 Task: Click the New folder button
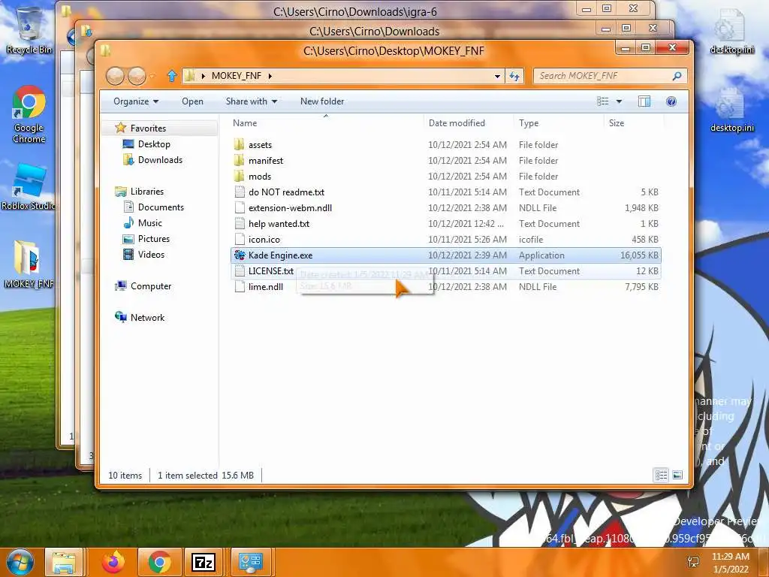[322, 101]
